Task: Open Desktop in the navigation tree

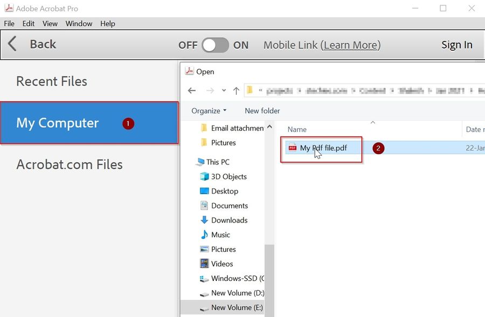Action: click(225, 191)
